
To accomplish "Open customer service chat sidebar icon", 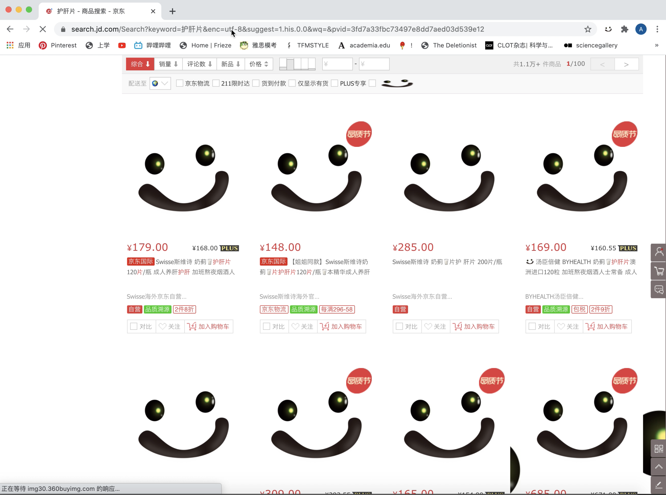I will click(659, 290).
